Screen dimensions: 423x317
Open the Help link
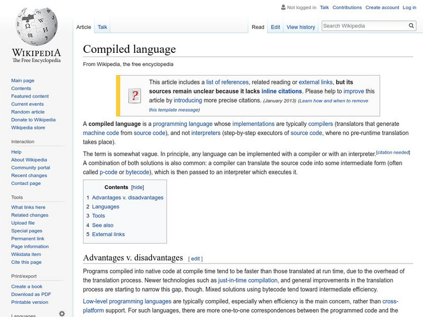click(16, 152)
